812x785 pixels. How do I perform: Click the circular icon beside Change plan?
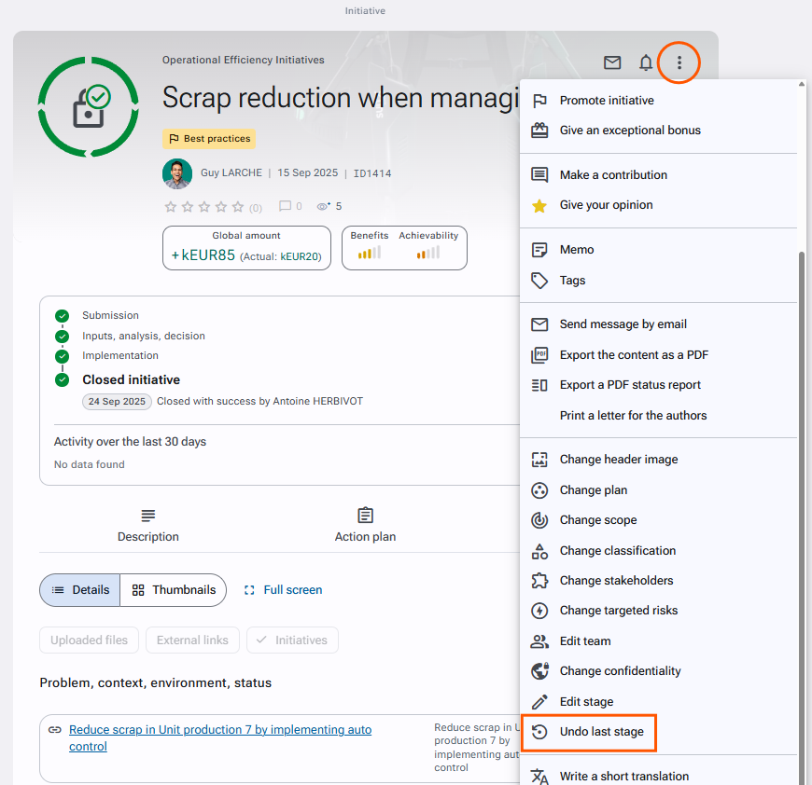click(539, 490)
